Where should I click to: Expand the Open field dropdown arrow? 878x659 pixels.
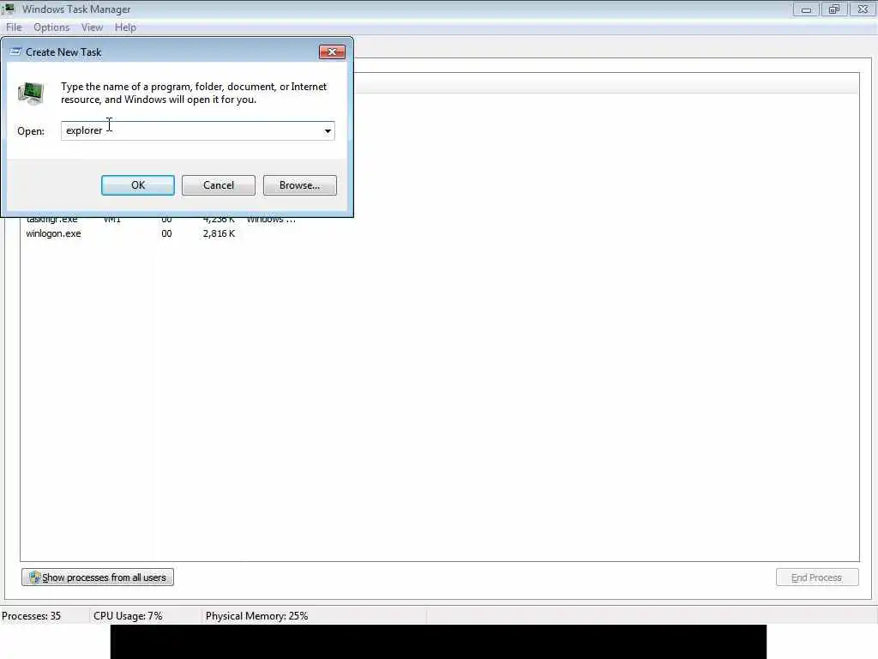click(x=328, y=131)
